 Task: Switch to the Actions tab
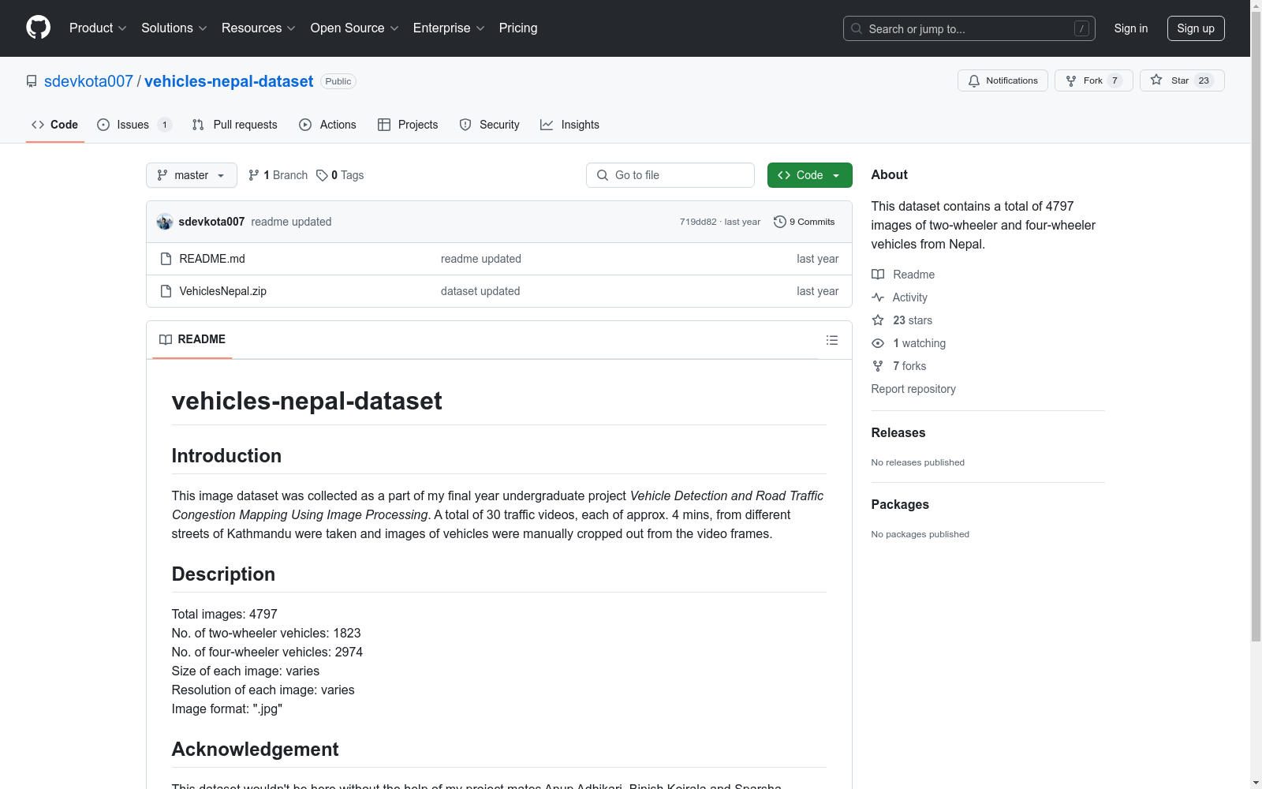[x=328, y=125]
